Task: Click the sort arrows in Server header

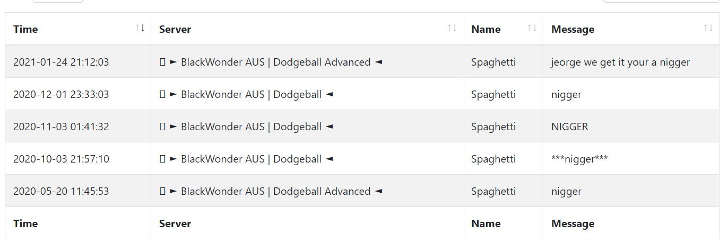Action: (x=452, y=28)
